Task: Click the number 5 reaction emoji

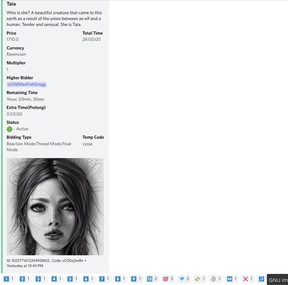Action: point(72,279)
